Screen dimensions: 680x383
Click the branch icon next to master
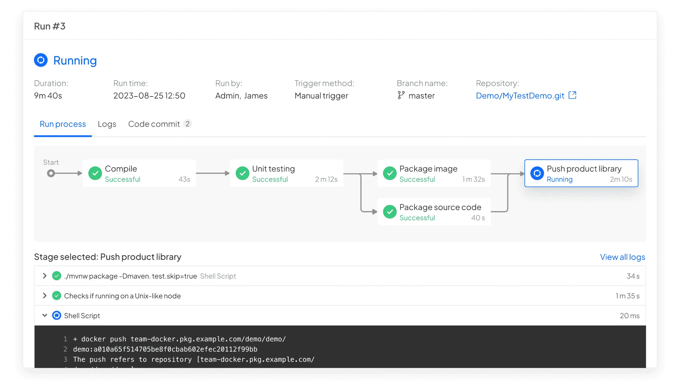pyautogui.click(x=401, y=95)
